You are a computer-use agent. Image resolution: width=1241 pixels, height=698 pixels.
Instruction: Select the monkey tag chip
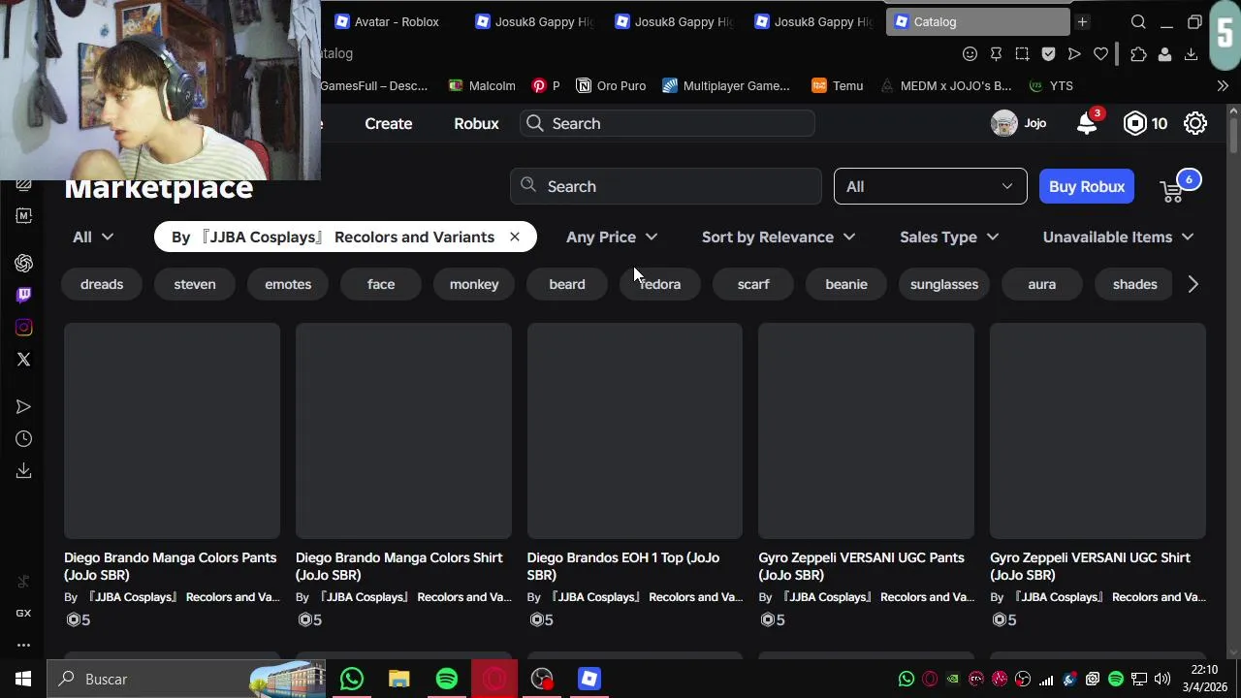(x=474, y=284)
